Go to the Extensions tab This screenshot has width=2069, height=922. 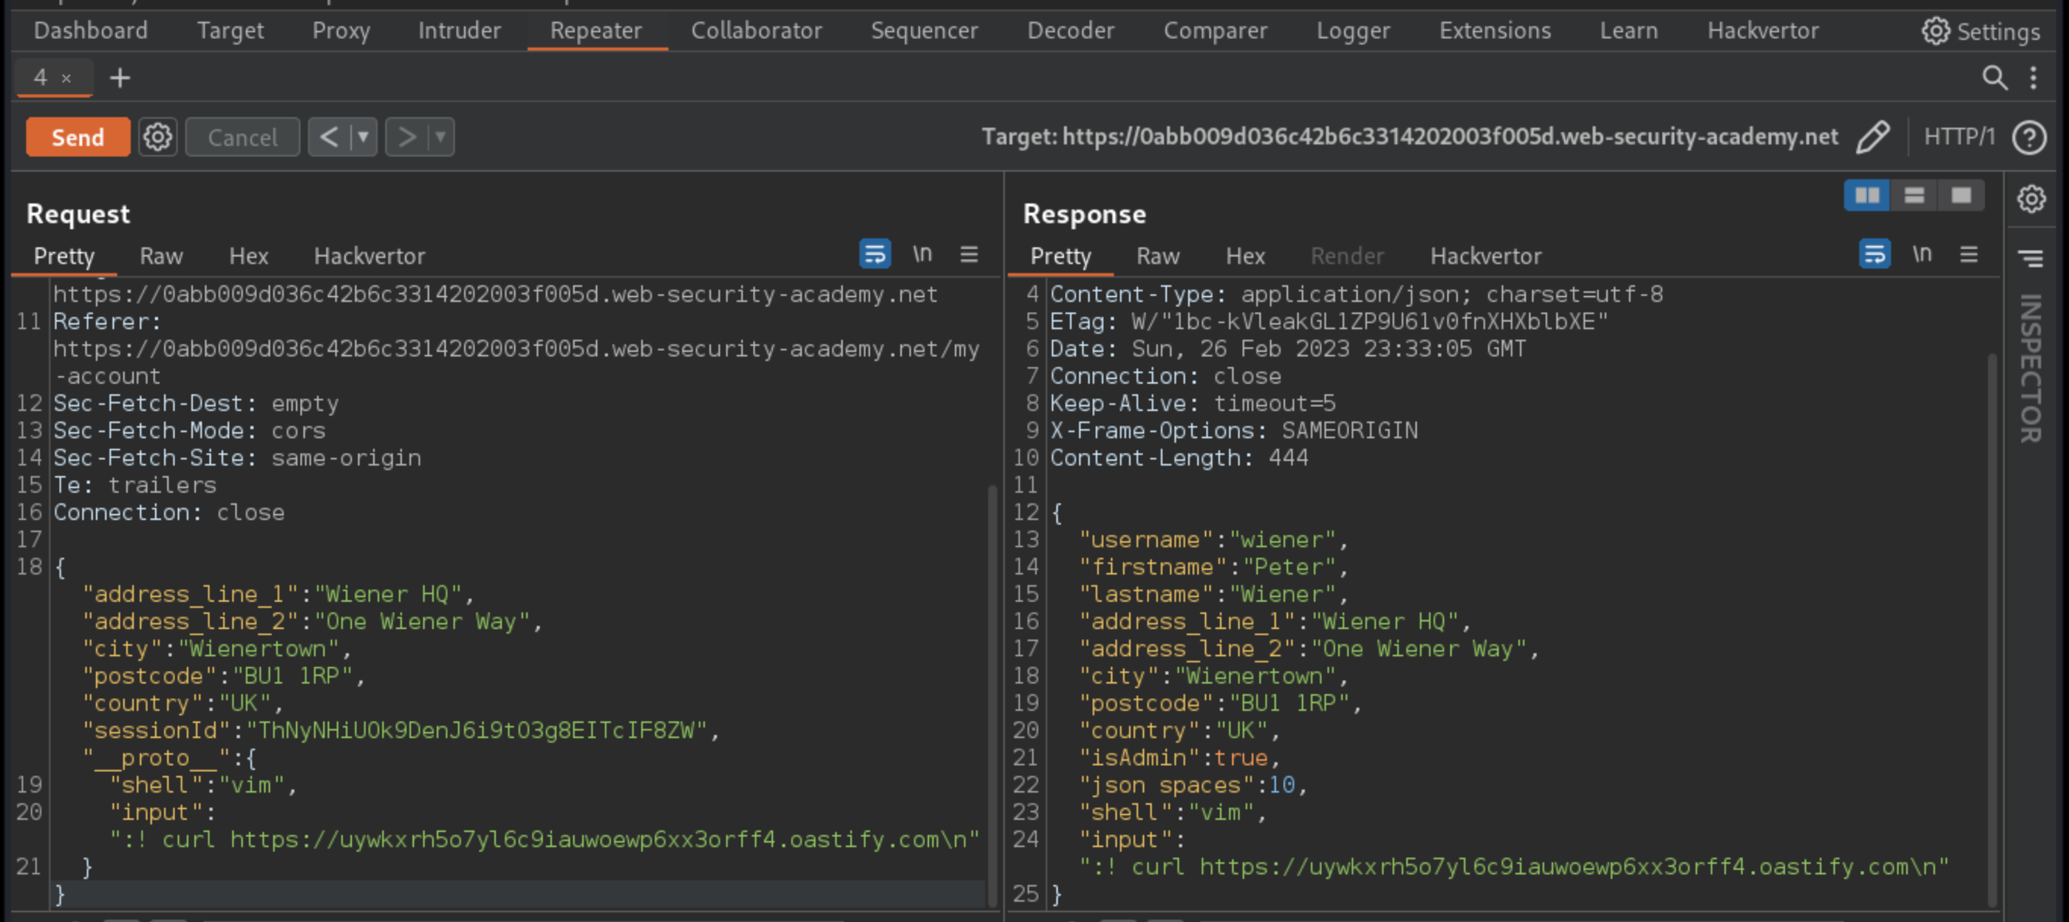(1494, 30)
